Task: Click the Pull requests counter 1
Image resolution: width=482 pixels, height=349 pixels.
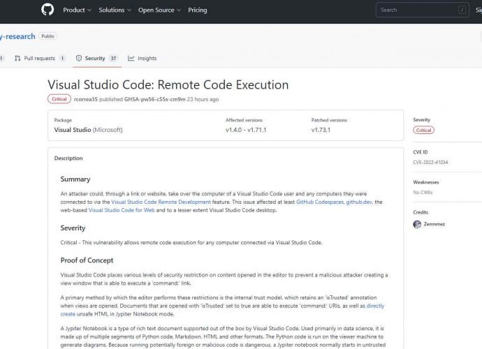Action: coord(62,58)
